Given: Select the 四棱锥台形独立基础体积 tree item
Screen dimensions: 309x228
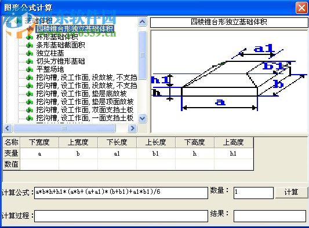Looking at the screenshot, I should point(75,29).
